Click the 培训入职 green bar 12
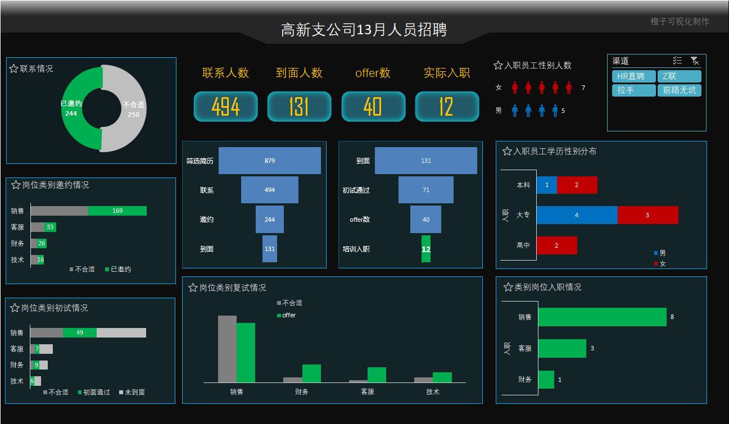 (x=426, y=249)
